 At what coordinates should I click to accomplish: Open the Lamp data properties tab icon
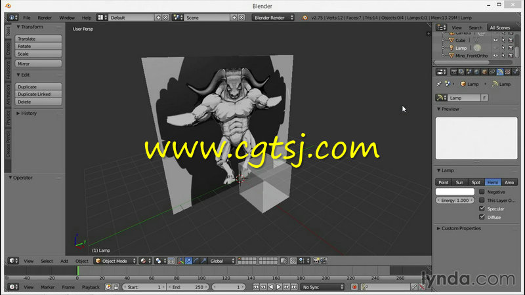click(x=500, y=72)
